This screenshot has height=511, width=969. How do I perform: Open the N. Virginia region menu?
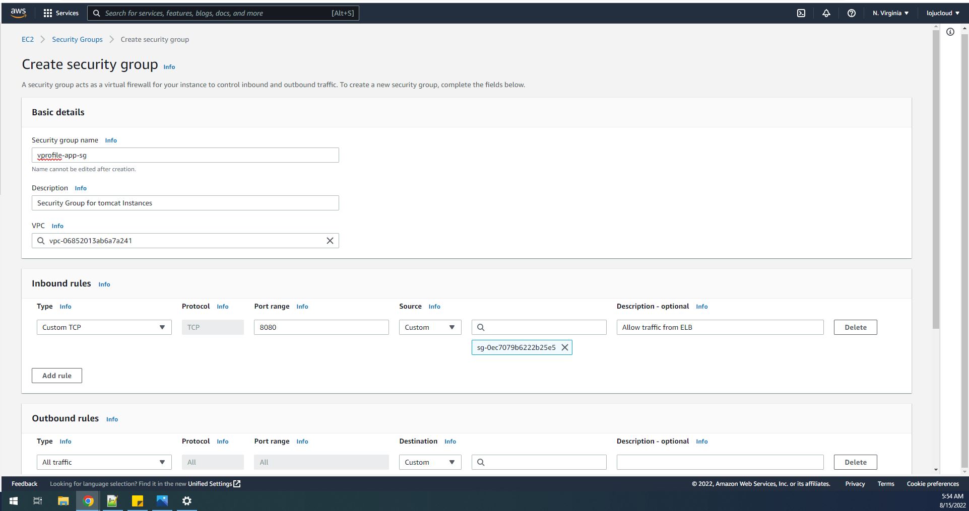pyautogui.click(x=890, y=13)
